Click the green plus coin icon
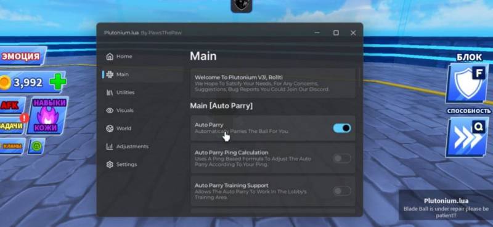This screenshot has height=227, width=493. [58, 82]
